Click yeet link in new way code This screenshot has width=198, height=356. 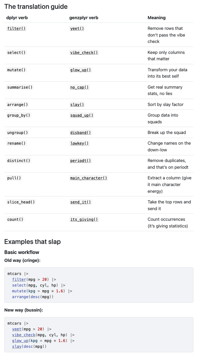pyautogui.click(x=17, y=329)
